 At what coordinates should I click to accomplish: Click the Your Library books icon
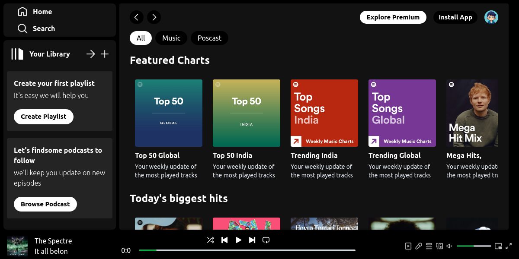pos(17,54)
